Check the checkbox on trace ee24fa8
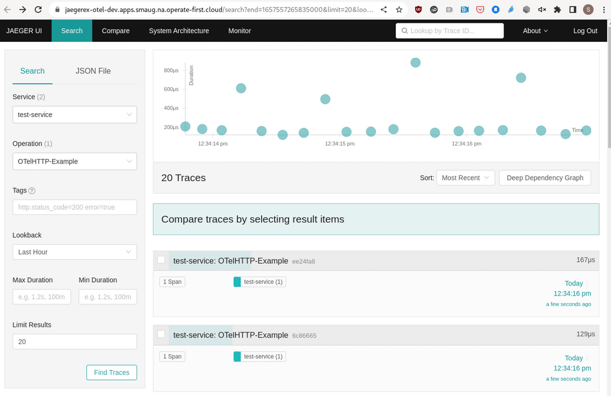The height and width of the screenshot is (396, 611). click(161, 259)
